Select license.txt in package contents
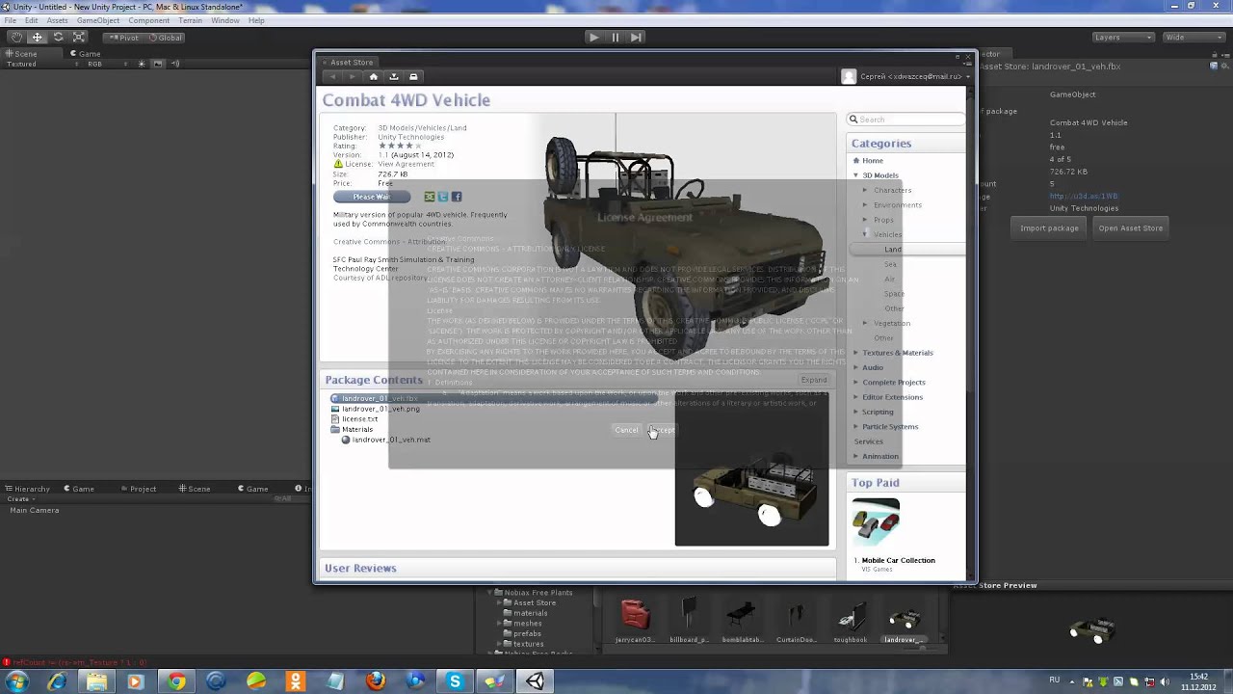1233x694 pixels. [359, 419]
